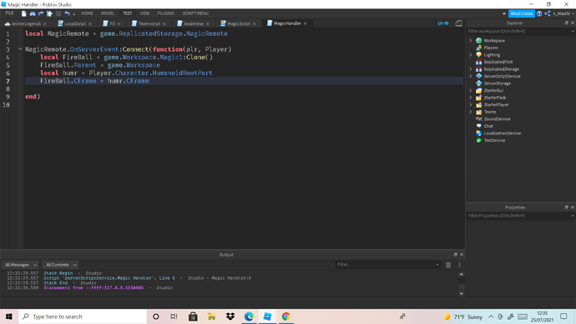Screen dimensions: 576x324
Task: Click the new file icon in quick access toolbar
Action: (24, 13)
